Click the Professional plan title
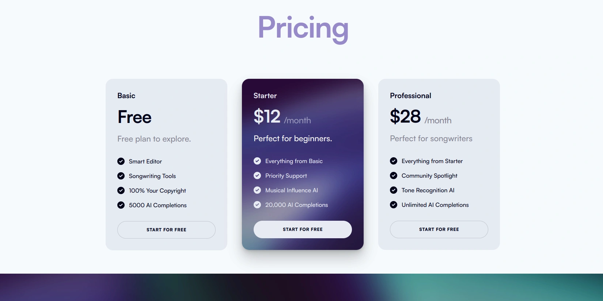Image resolution: width=603 pixels, height=301 pixels. [x=410, y=96]
